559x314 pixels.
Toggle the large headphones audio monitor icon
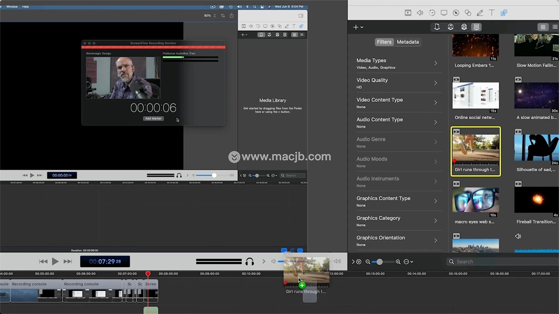250,262
